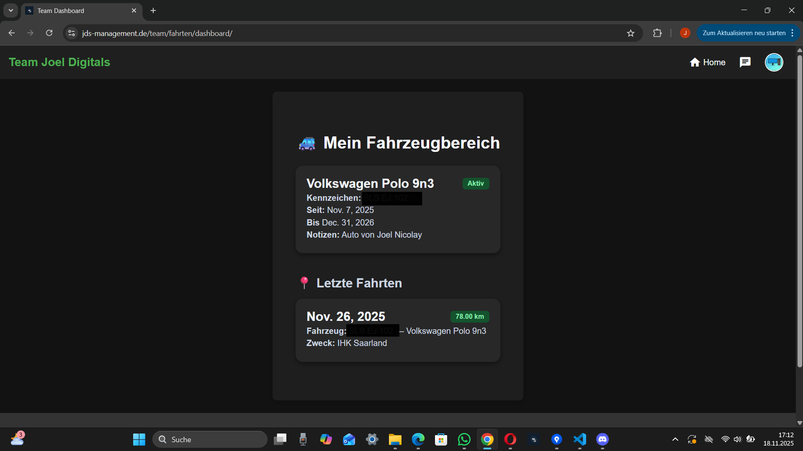Launch Visual Studio Code from the taskbar
The height and width of the screenshot is (451, 803).
point(579,439)
